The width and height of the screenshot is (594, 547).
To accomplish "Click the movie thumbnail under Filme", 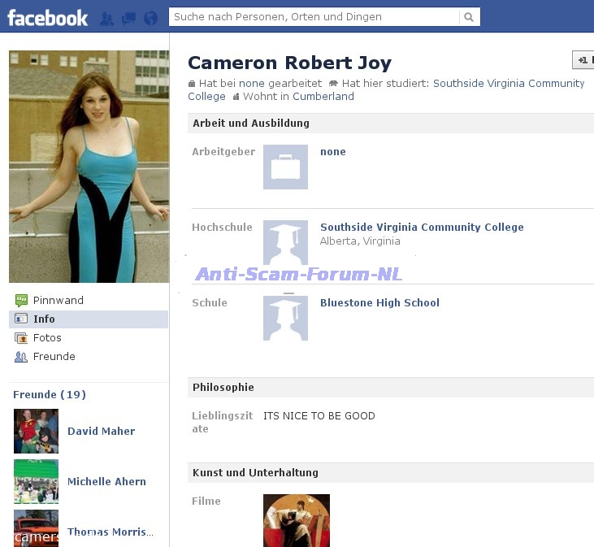I will click(x=297, y=520).
